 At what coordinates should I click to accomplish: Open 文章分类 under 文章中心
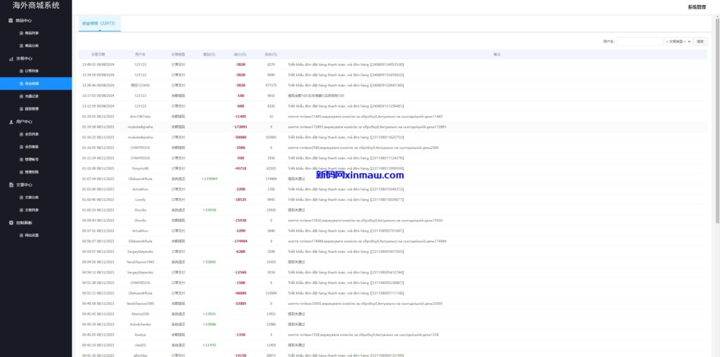click(32, 197)
